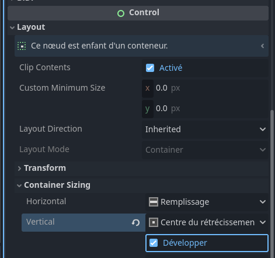Open the Vertical Centre du rétrécissement dropdown
Screen dimensions: 275x258
[x=207, y=222]
